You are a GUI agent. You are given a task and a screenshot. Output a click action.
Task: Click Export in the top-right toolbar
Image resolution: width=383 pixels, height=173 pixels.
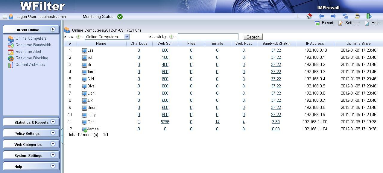[324, 23]
